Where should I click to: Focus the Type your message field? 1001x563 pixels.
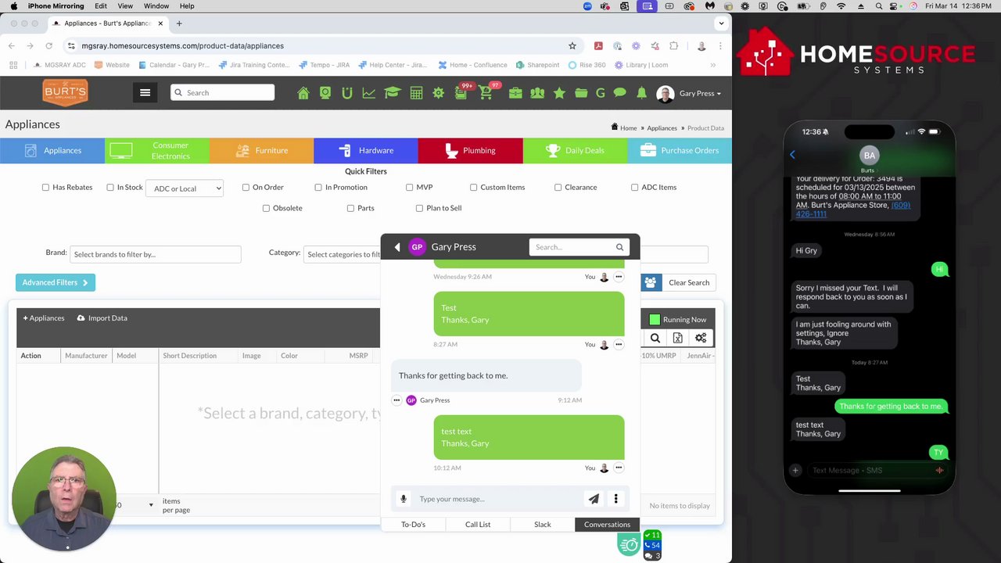coord(499,499)
